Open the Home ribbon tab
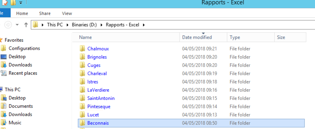The height and width of the screenshot is (129, 315). (x=22, y=13)
